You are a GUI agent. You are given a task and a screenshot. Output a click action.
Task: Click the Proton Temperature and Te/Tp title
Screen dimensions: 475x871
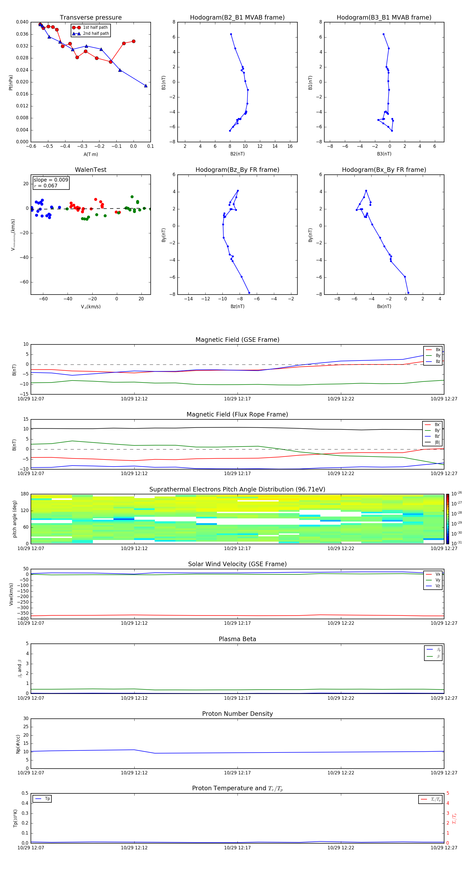(x=237, y=788)
